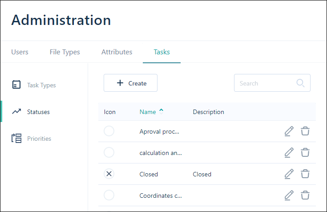The image size is (327, 212).
Task: Select the Tasks tab
Action: tap(161, 52)
